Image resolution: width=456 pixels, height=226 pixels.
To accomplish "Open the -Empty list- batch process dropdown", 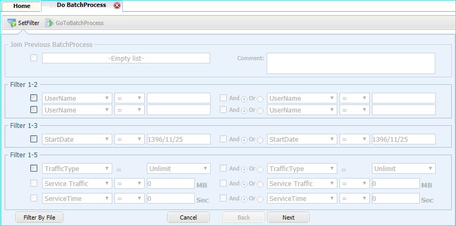I will click(126, 58).
